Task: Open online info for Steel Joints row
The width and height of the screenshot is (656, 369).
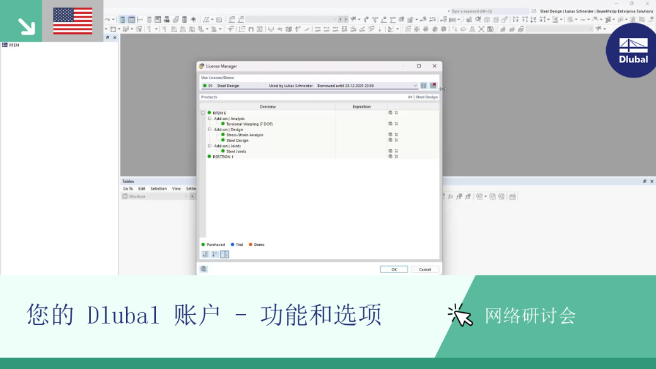Action: coord(390,151)
